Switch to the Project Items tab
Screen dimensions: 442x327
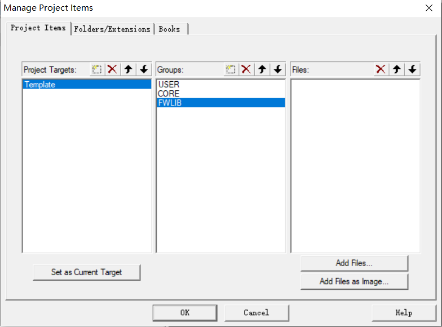coord(38,28)
